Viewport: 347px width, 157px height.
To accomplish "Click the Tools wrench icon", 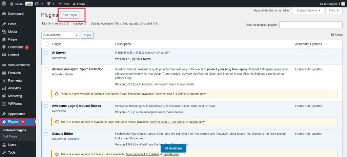I will click(x=4, y=152).
